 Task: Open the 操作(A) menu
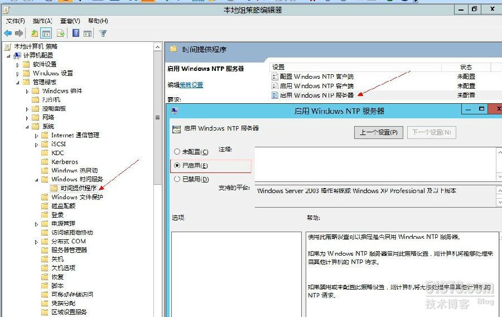42,21
